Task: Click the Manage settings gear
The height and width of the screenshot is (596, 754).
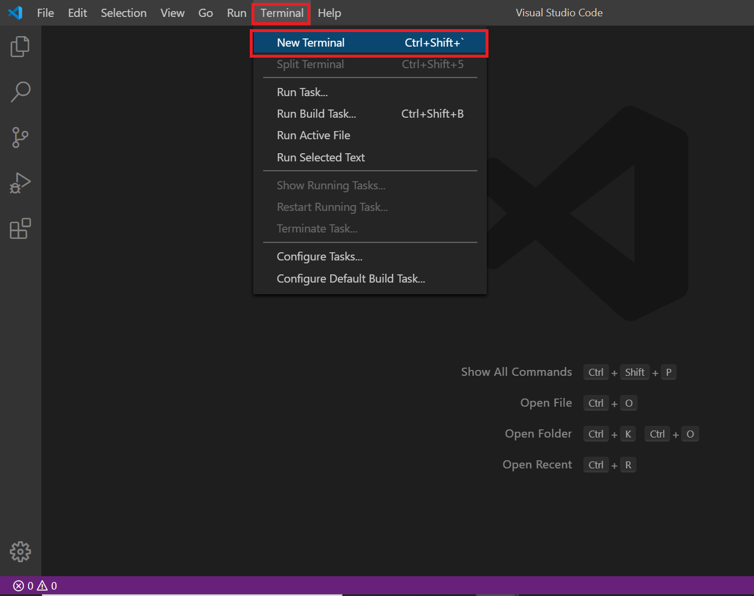Action: (20, 551)
